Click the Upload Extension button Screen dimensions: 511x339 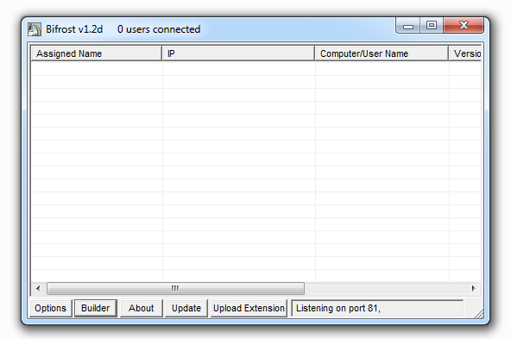click(249, 308)
